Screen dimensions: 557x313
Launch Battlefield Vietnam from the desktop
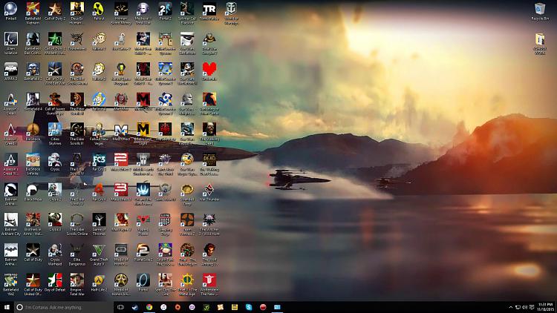click(x=33, y=13)
